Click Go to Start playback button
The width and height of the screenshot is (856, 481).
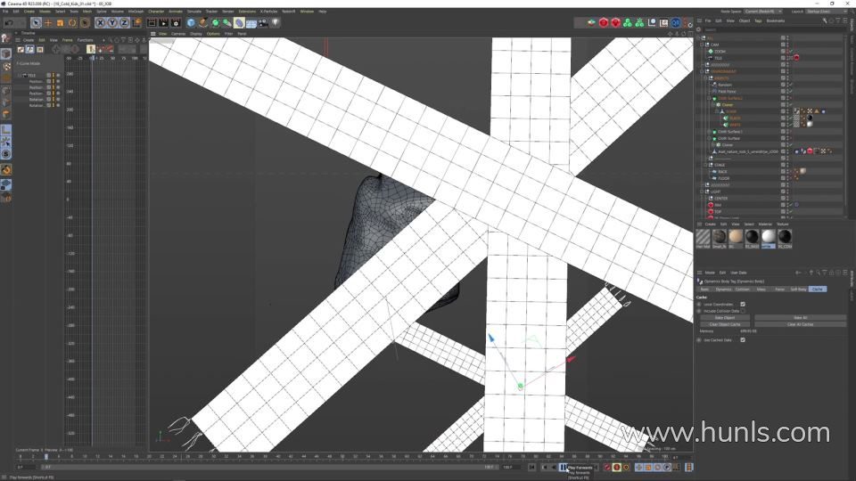click(x=531, y=468)
